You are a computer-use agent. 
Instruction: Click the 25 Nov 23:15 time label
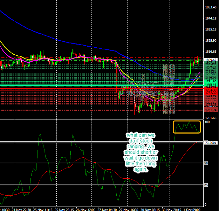(64, 210)
